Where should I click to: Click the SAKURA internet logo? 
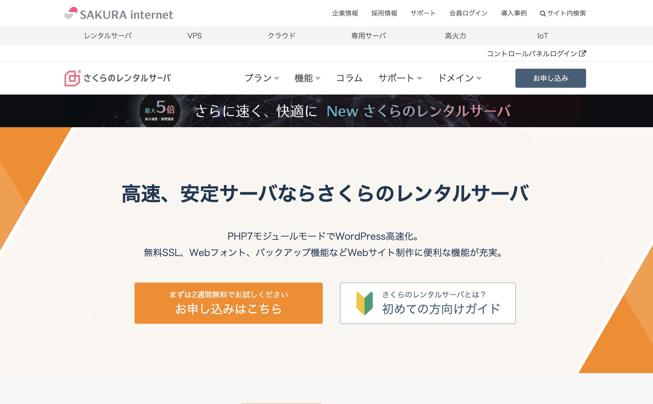click(x=119, y=14)
